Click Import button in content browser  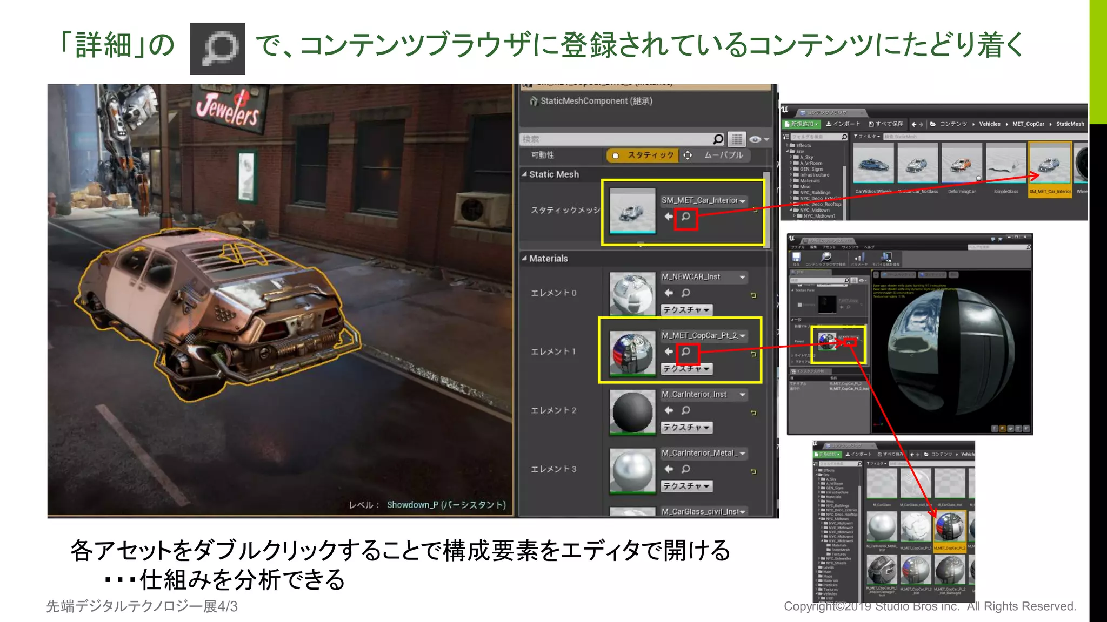pyautogui.click(x=843, y=124)
